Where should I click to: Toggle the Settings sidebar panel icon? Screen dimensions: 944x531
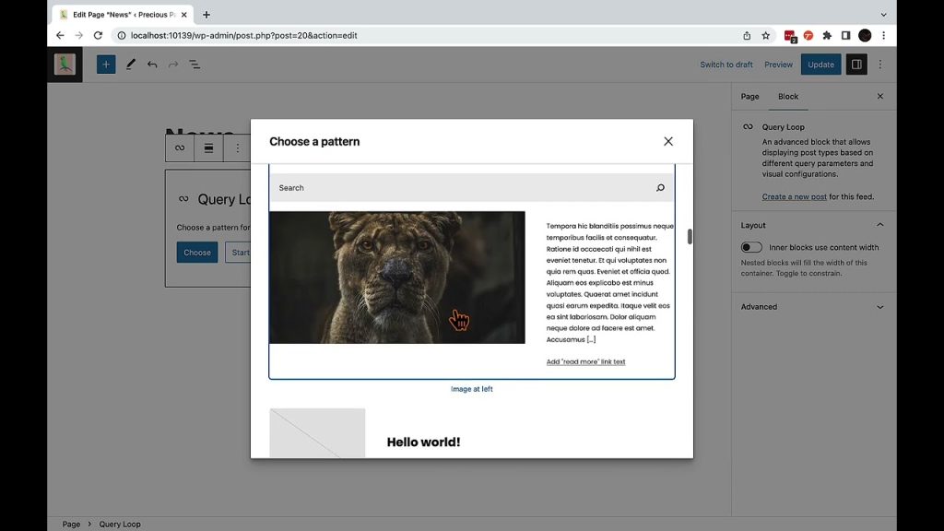coord(856,65)
